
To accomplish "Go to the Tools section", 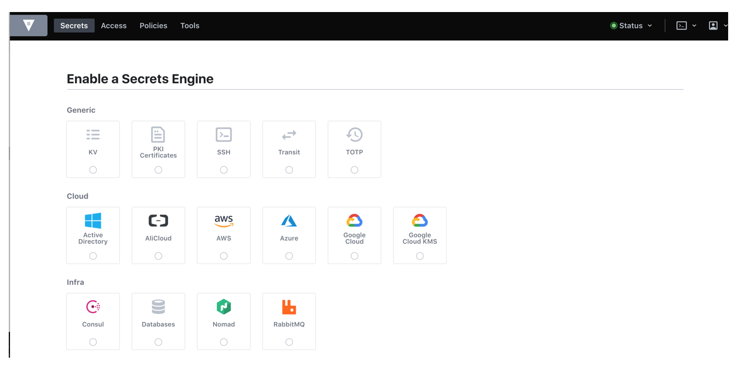I will (189, 25).
